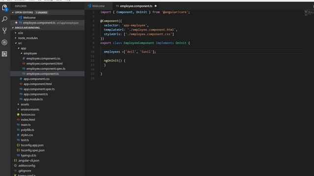Open the Search view in activity bar

tap(4, 20)
